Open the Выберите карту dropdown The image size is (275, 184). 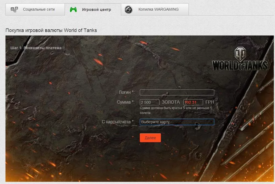coord(177,122)
